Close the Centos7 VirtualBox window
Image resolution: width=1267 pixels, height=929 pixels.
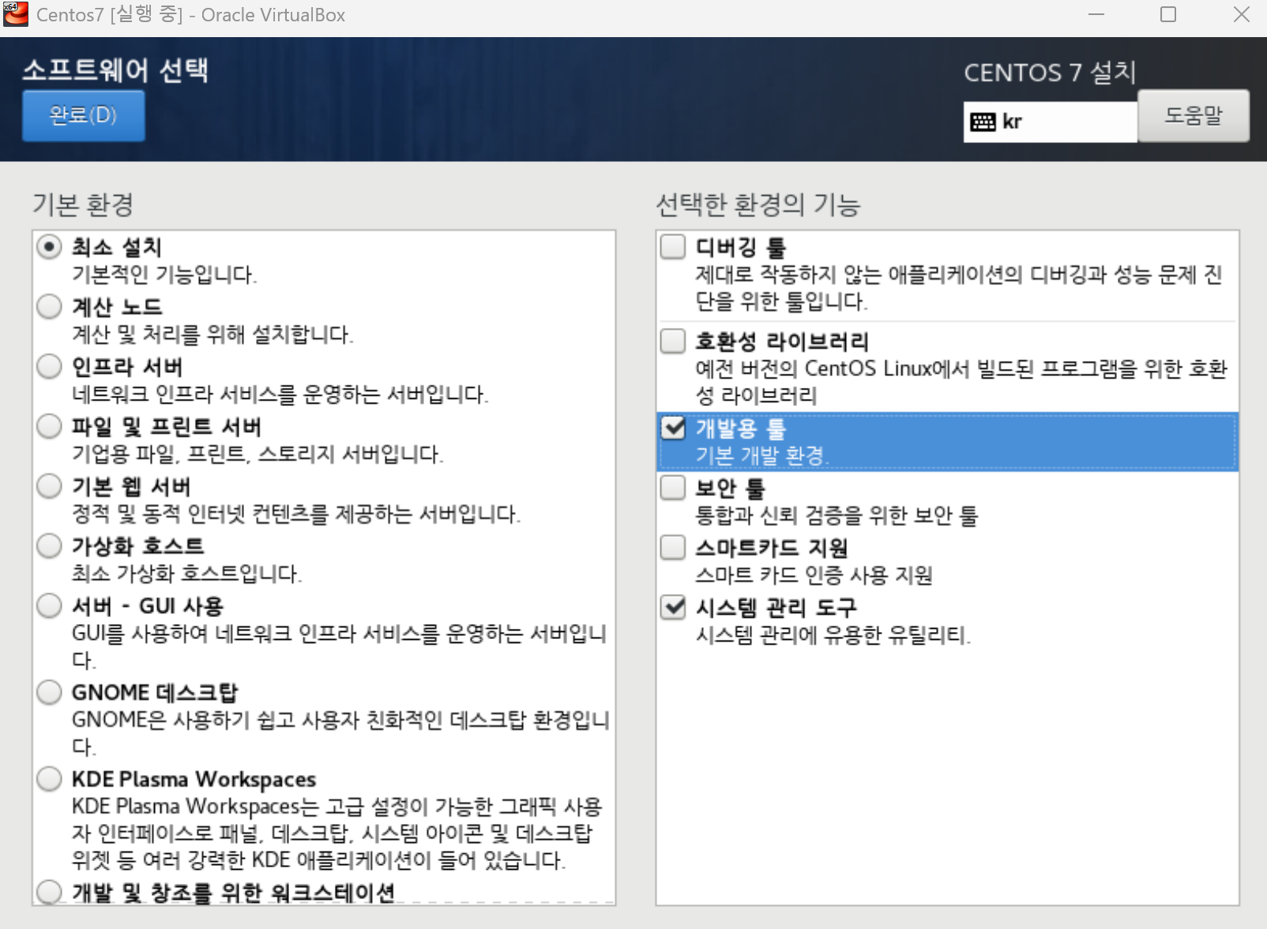coord(1241,14)
